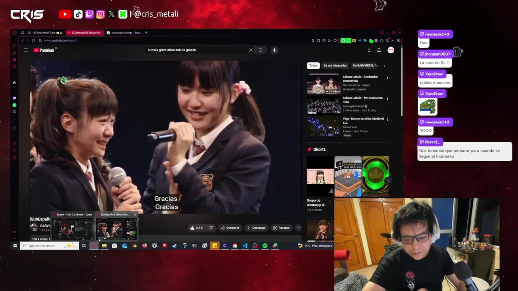This screenshot has width=518, height=291.
Task: Open new browser tab with plus
Action: pyautogui.click(x=146, y=33)
